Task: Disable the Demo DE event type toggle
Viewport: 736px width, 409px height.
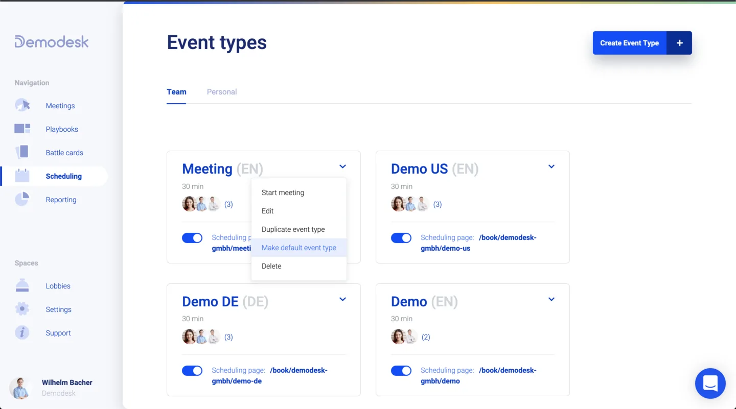Action: (192, 371)
